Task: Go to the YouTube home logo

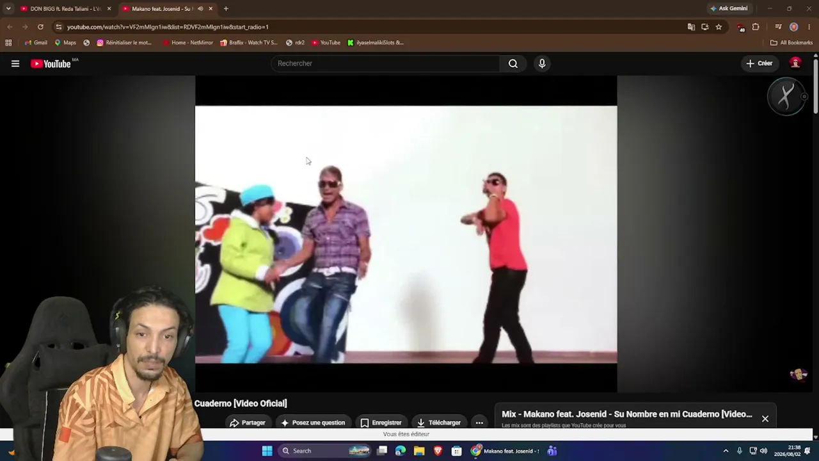Action: (51, 63)
